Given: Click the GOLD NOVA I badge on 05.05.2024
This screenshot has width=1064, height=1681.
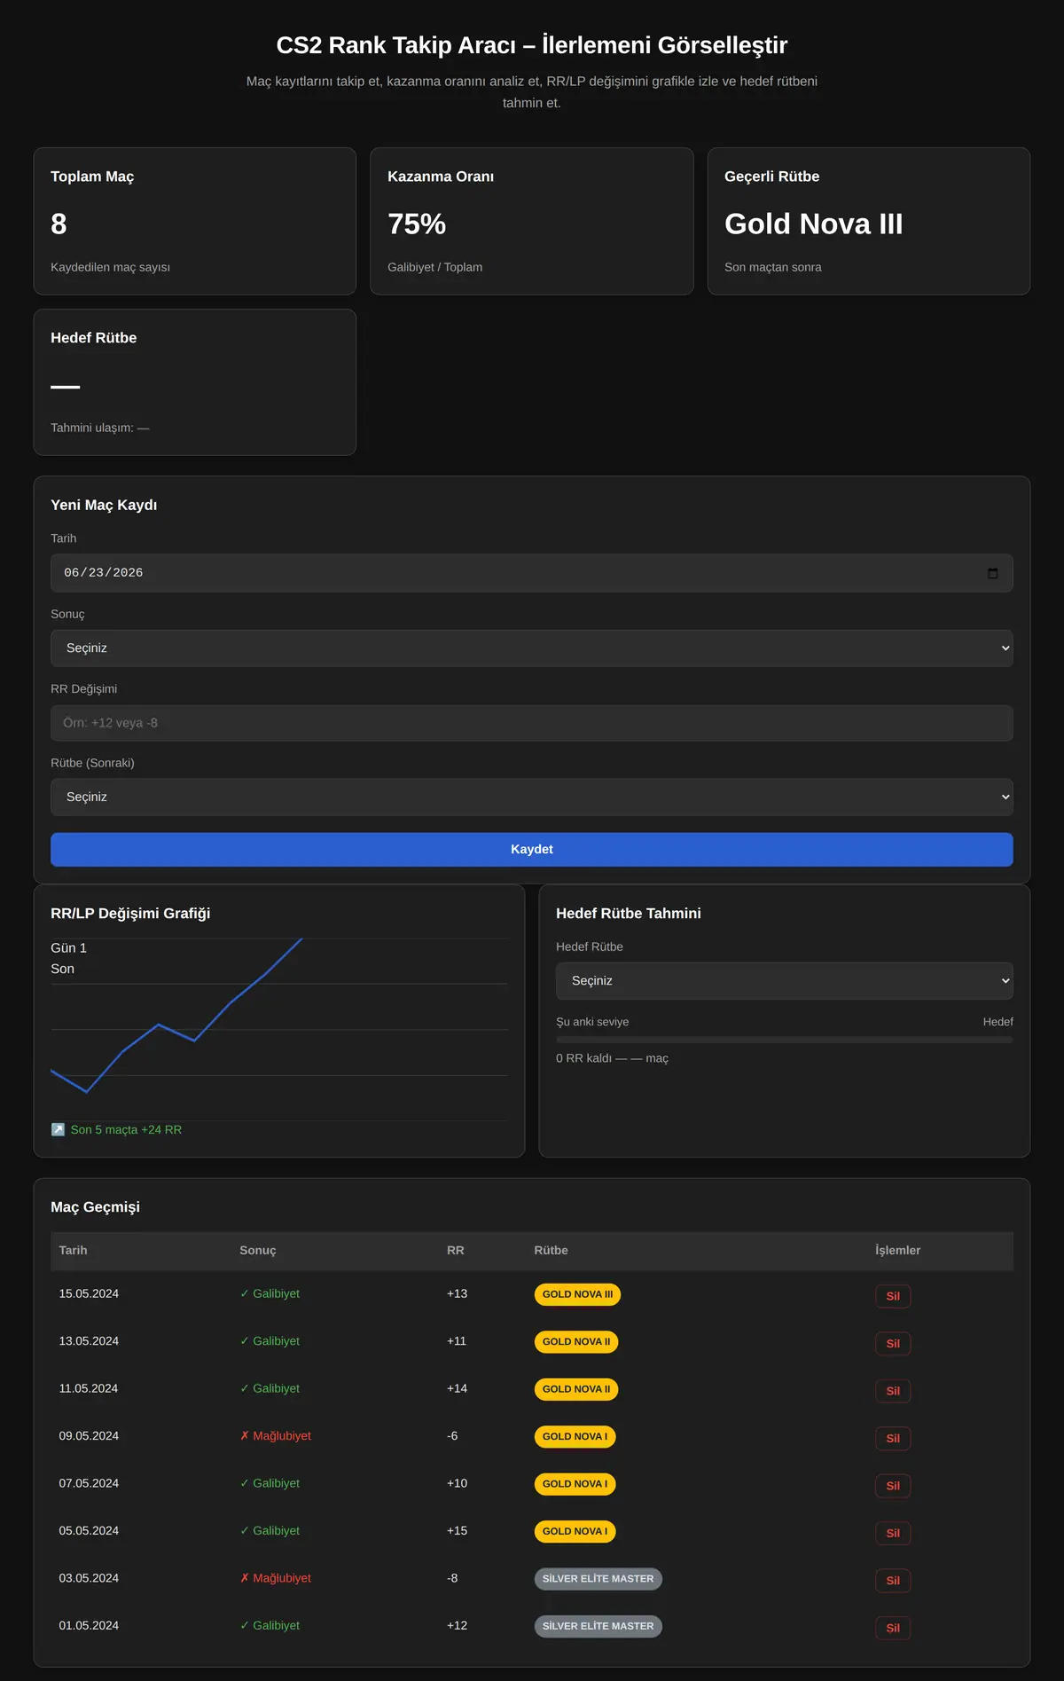Looking at the screenshot, I should tap(575, 1531).
